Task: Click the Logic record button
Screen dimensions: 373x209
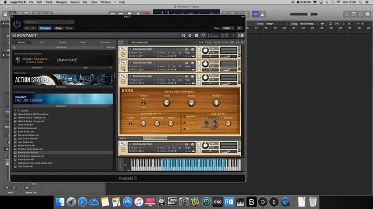Action: 147,13
